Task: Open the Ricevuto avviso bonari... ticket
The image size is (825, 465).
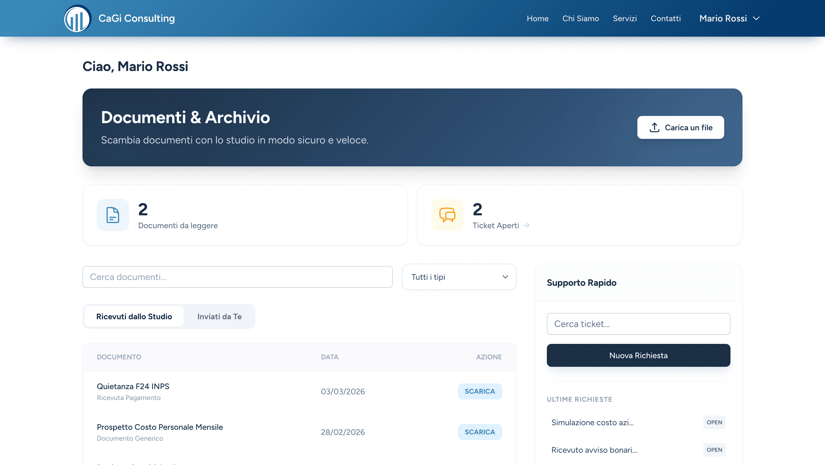Action: click(x=594, y=450)
